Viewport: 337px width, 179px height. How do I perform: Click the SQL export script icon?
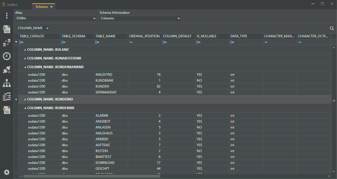7,110
